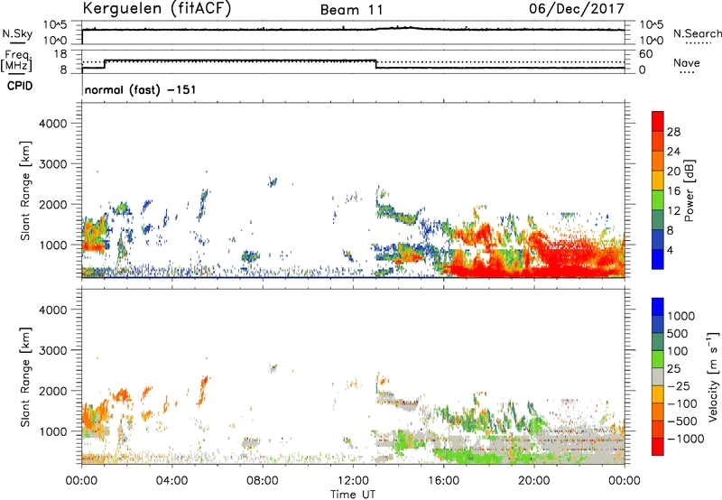Click the "18" frequency axis tick

(60, 54)
